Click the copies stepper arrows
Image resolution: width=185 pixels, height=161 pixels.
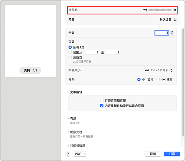point(172,33)
